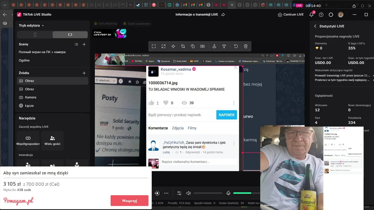The width and height of the screenshot is (374, 210).
Task: Open the notifications bell icon
Action: click(x=311, y=15)
